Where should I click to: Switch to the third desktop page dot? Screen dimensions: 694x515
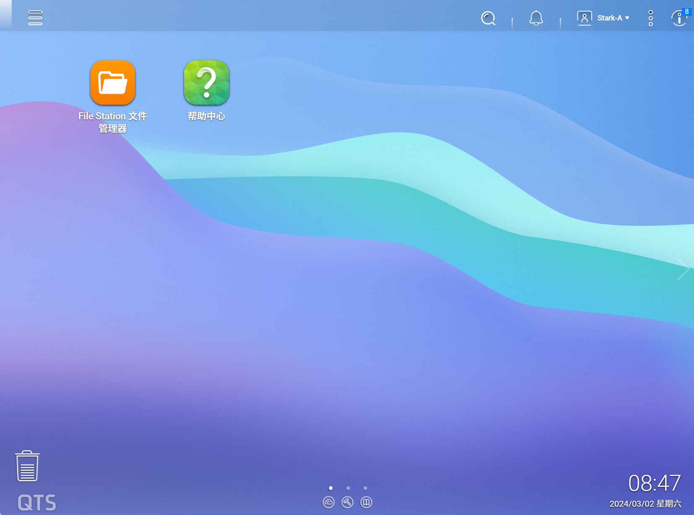pyautogui.click(x=365, y=488)
